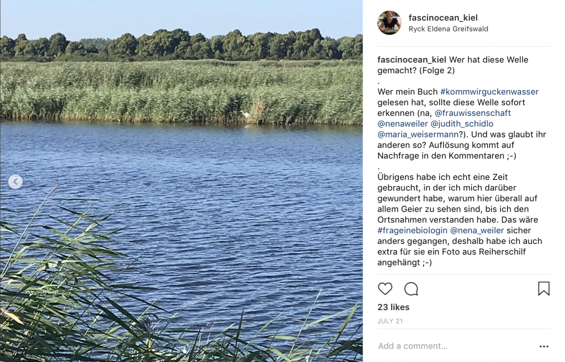This screenshot has width=565, height=362.
Task: Visit @nena_weiler mention
Action: pos(477,231)
